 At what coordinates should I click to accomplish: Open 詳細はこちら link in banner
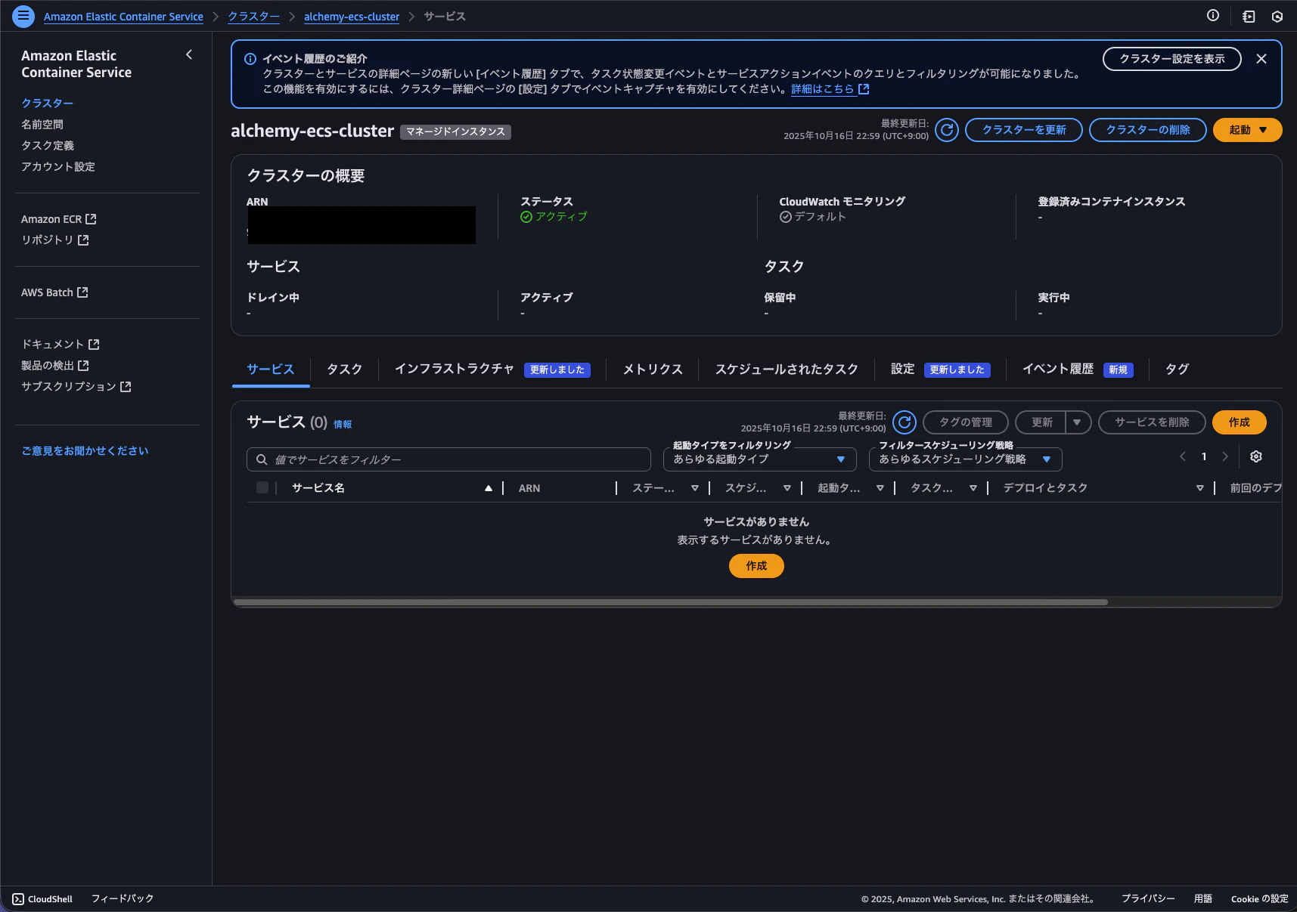pyautogui.click(x=830, y=89)
